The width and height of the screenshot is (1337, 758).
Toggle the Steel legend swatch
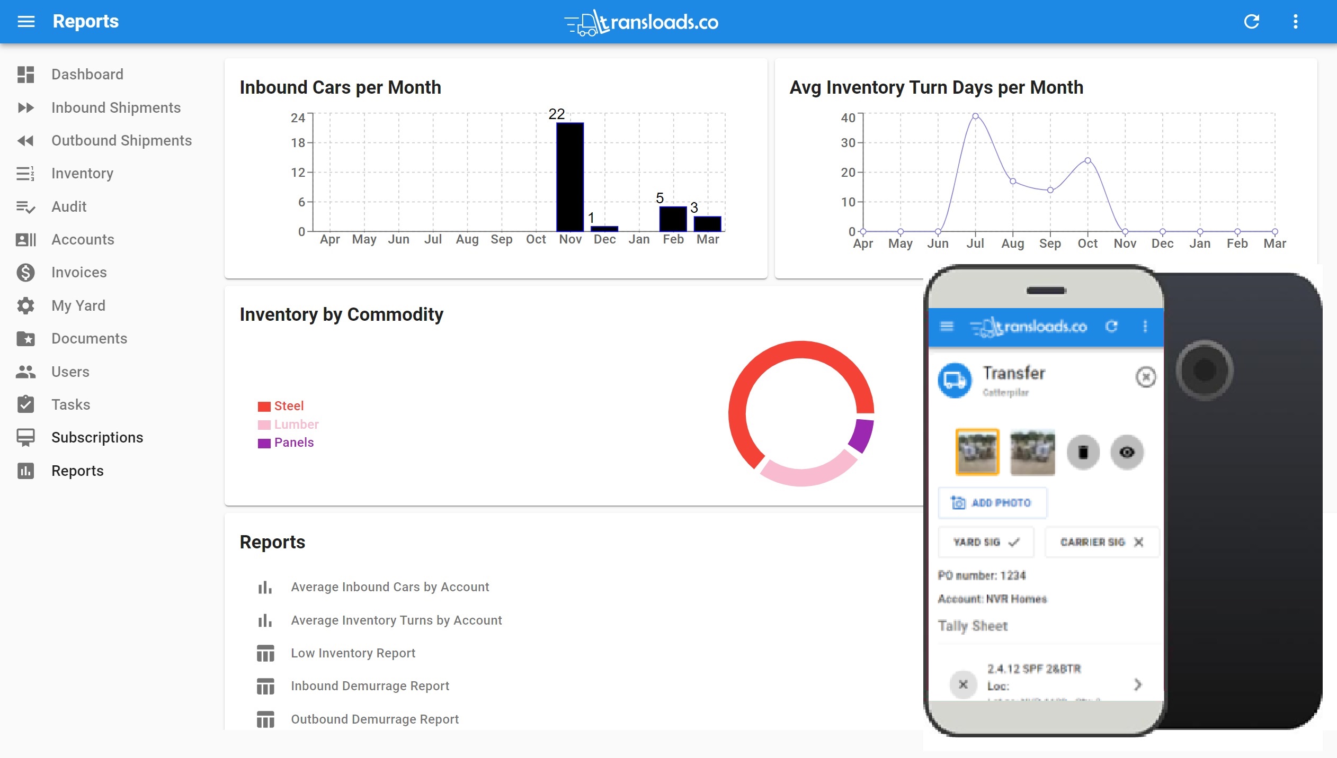tap(264, 407)
